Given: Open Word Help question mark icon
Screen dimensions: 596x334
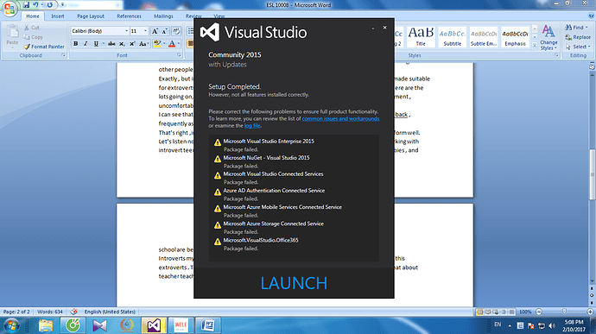Looking at the screenshot, I should tap(591, 16).
